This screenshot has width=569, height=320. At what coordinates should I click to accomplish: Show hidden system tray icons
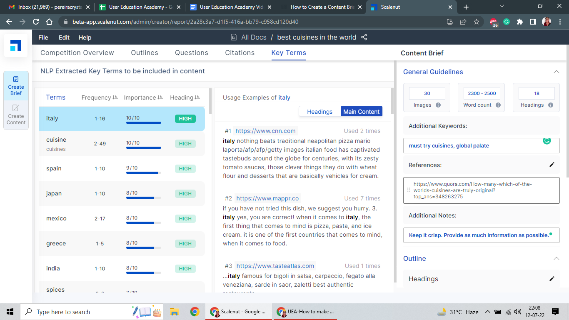[x=487, y=312]
